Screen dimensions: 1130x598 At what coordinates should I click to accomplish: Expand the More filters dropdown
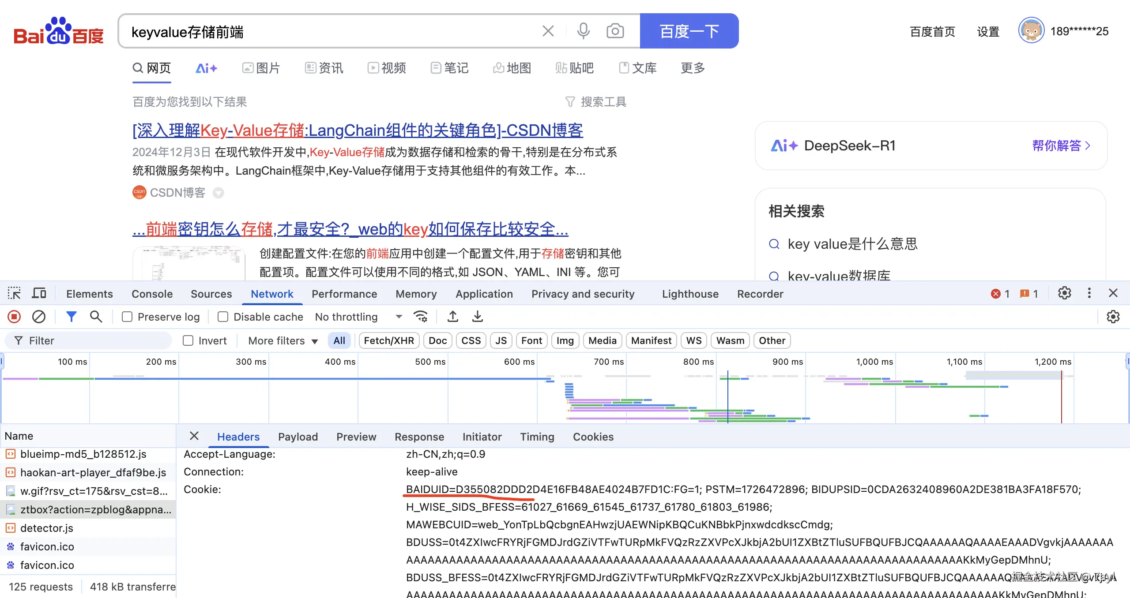click(x=282, y=340)
